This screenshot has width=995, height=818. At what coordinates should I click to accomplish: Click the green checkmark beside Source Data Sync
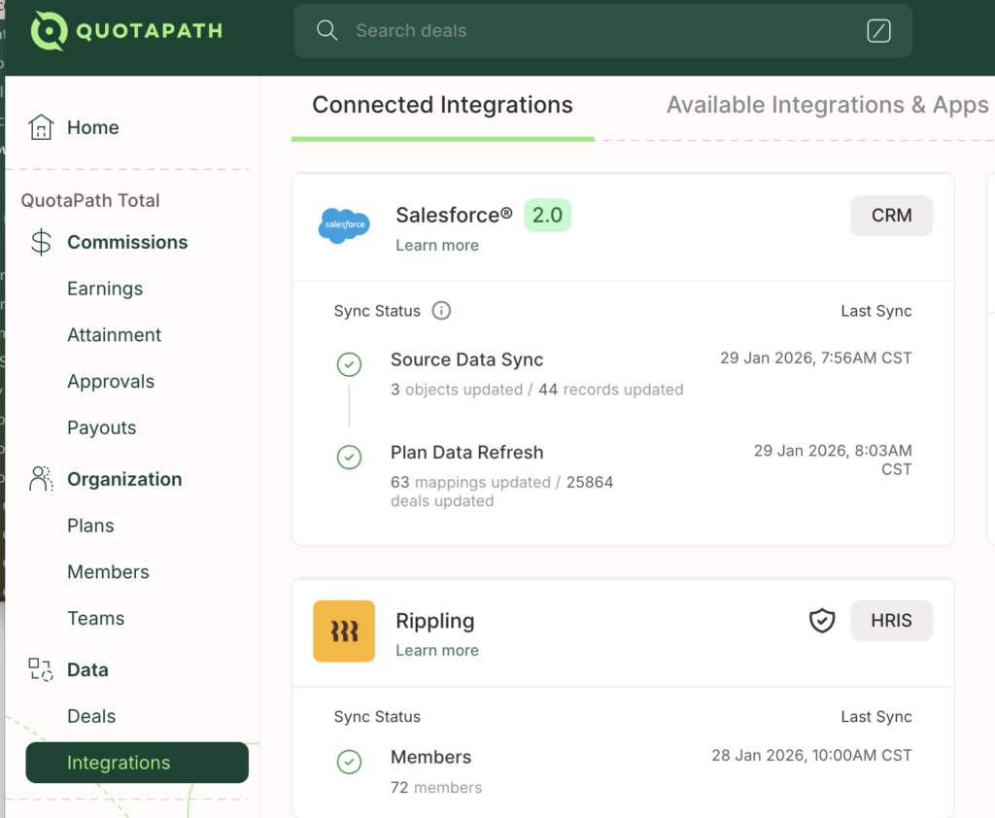[x=349, y=364]
